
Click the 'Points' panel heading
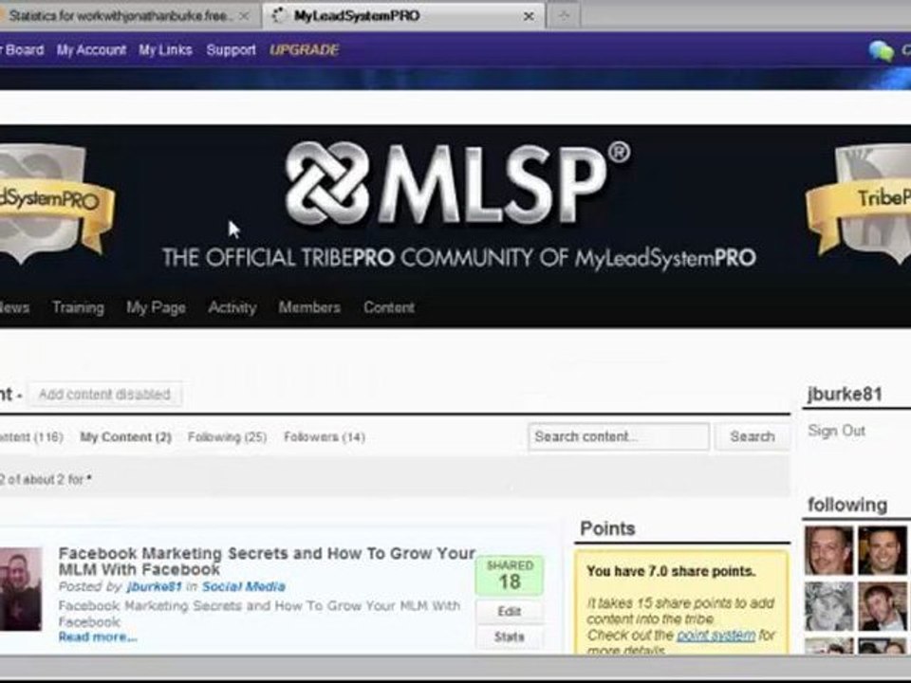pyautogui.click(x=607, y=528)
